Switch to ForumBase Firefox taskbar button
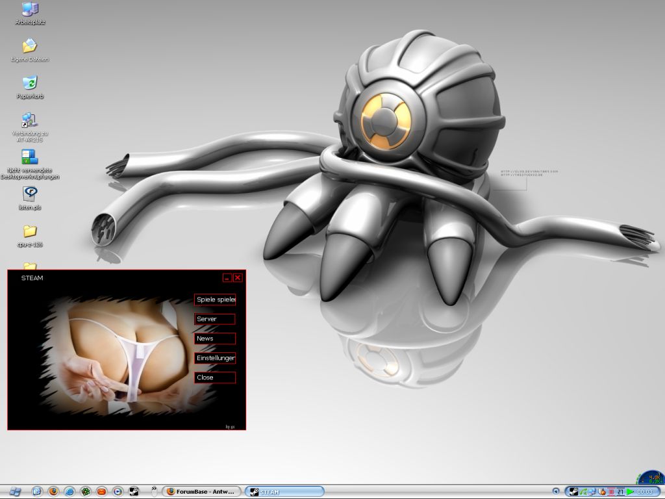Image resolution: width=665 pixels, height=499 pixels. coord(201,492)
